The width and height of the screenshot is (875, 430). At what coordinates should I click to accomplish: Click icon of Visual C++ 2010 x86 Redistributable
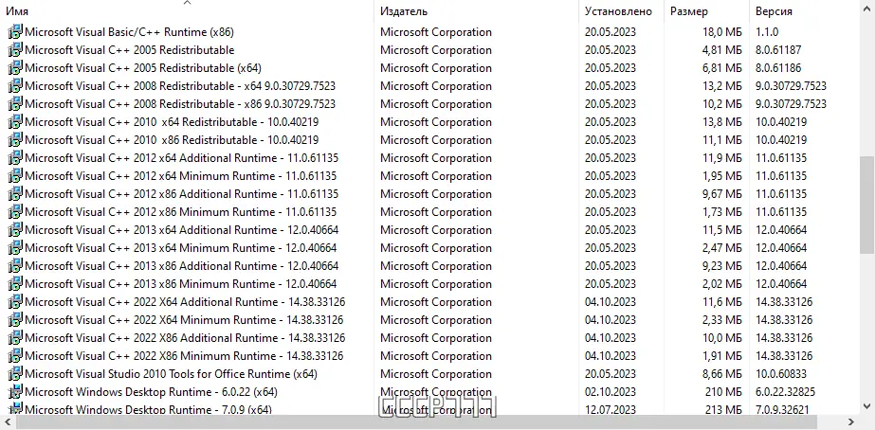[15, 139]
